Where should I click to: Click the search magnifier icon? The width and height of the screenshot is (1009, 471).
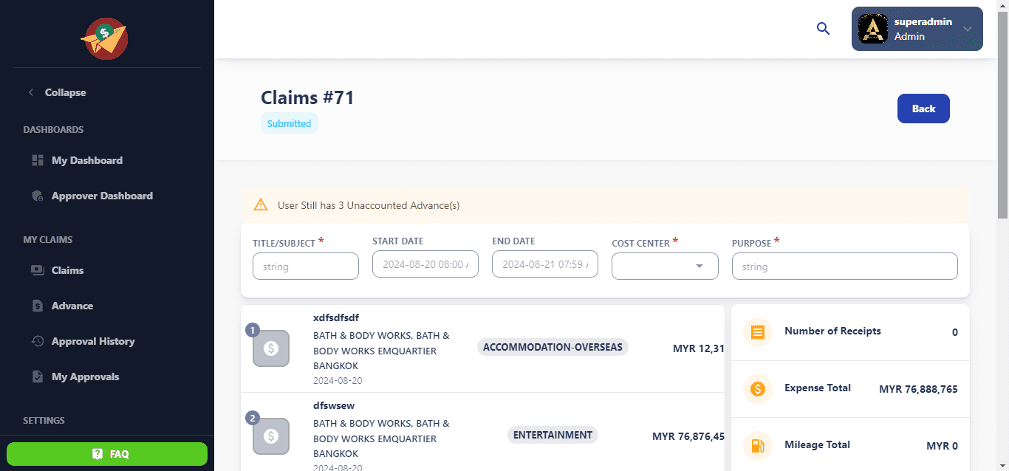pyautogui.click(x=823, y=29)
